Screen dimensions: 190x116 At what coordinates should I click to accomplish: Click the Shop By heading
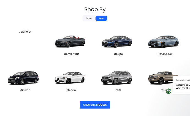tap(95, 9)
